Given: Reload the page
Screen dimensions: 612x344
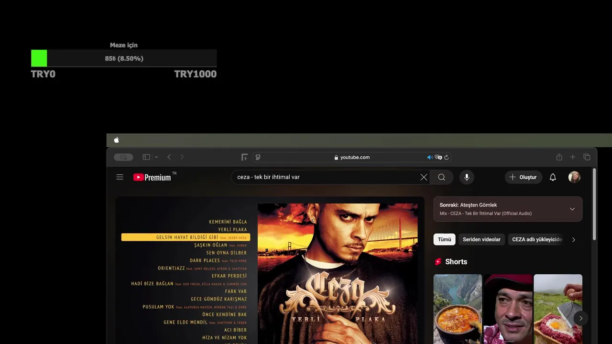Looking at the screenshot, I should coord(446,157).
